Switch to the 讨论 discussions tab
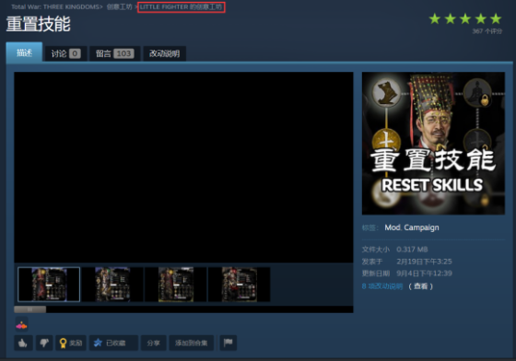 [x=65, y=53]
